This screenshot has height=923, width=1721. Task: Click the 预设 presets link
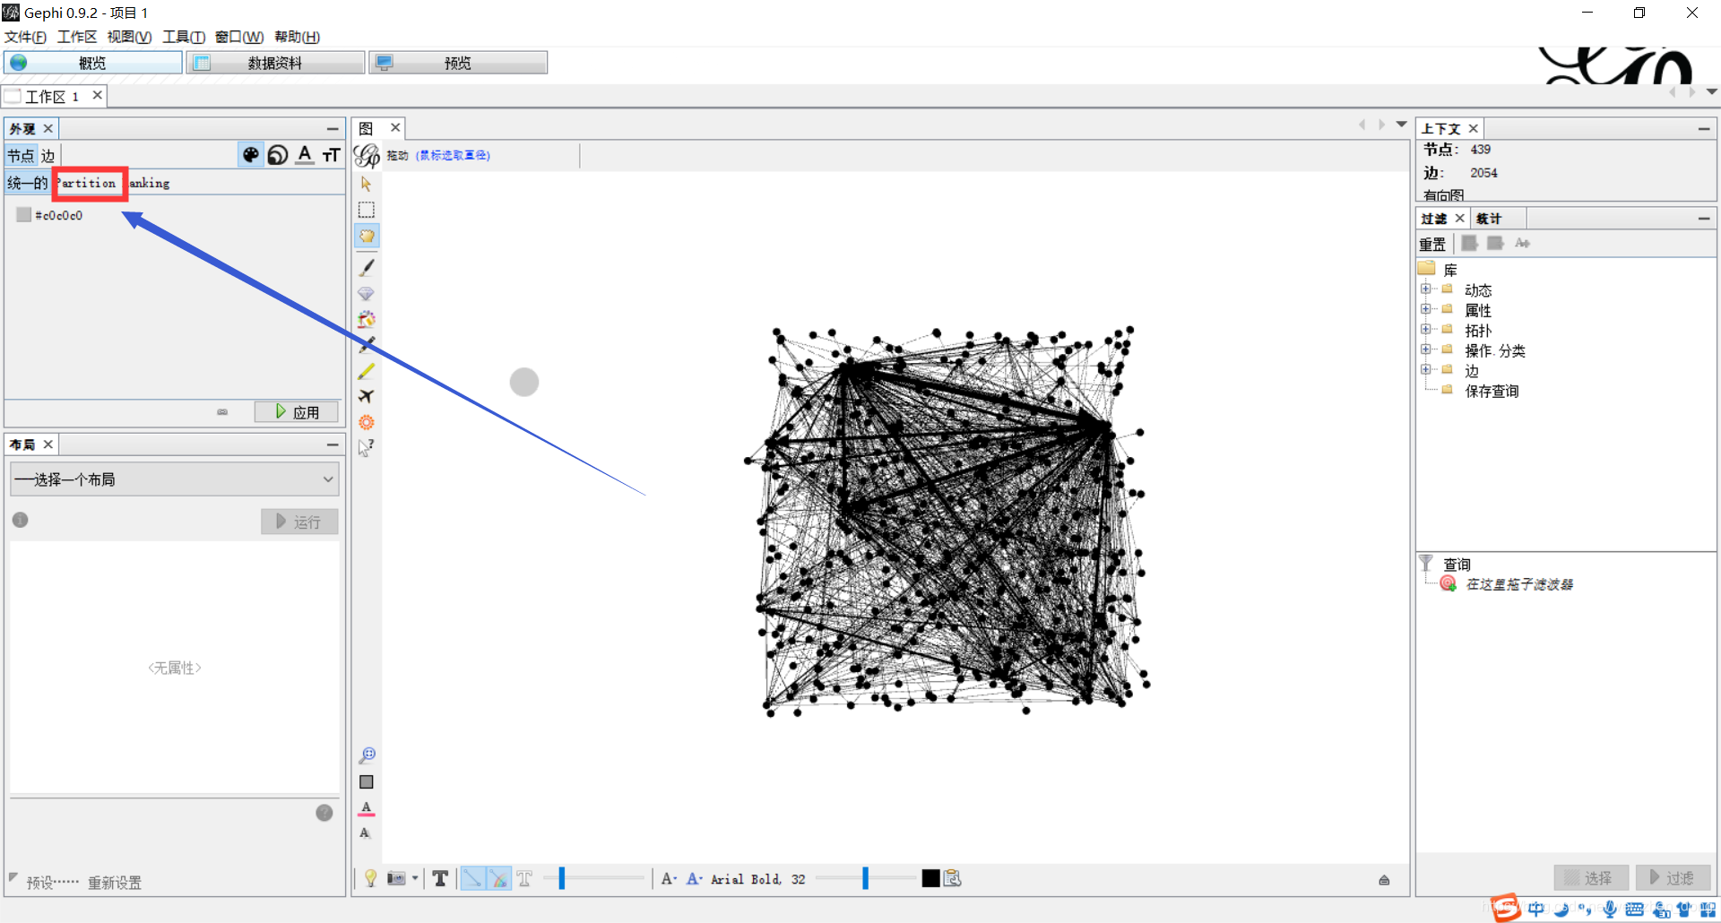(52, 883)
